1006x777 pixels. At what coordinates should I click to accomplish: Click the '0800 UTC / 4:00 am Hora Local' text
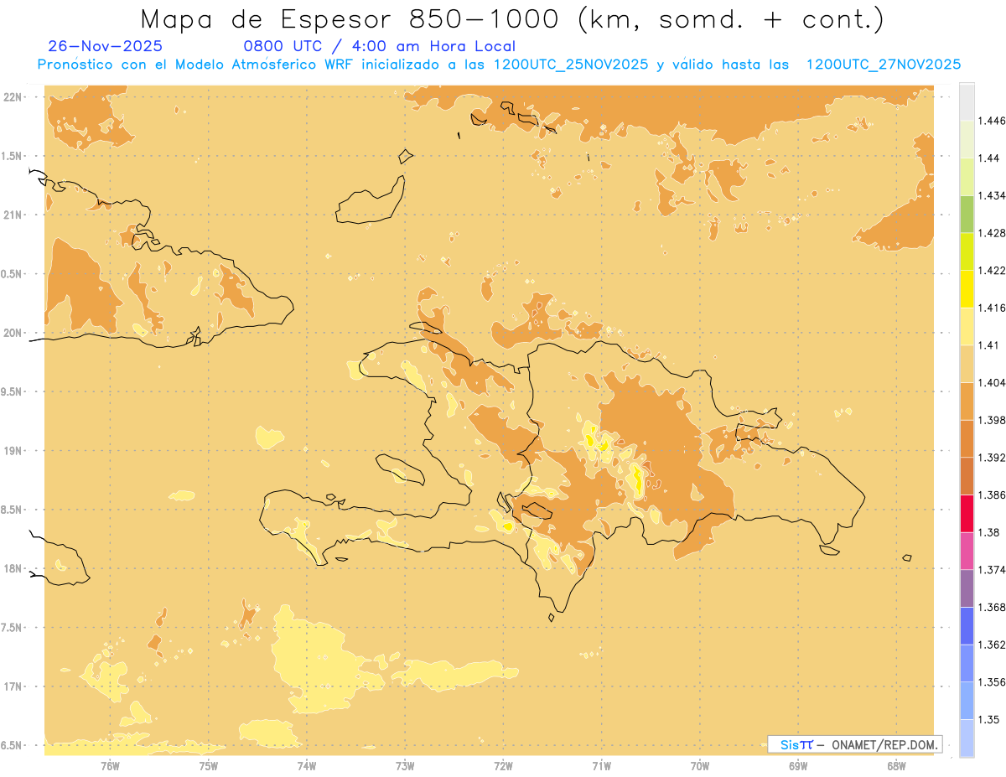(379, 46)
